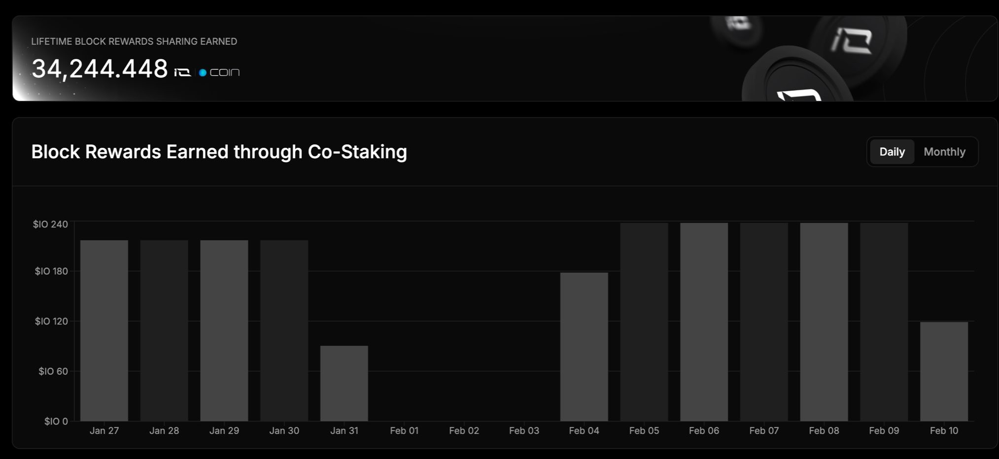Click the Feb 04 bar
Image resolution: width=999 pixels, height=459 pixels.
click(584, 347)
